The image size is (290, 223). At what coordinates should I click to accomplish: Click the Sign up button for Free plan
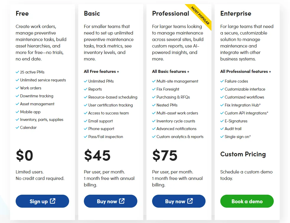click(42, 201)
